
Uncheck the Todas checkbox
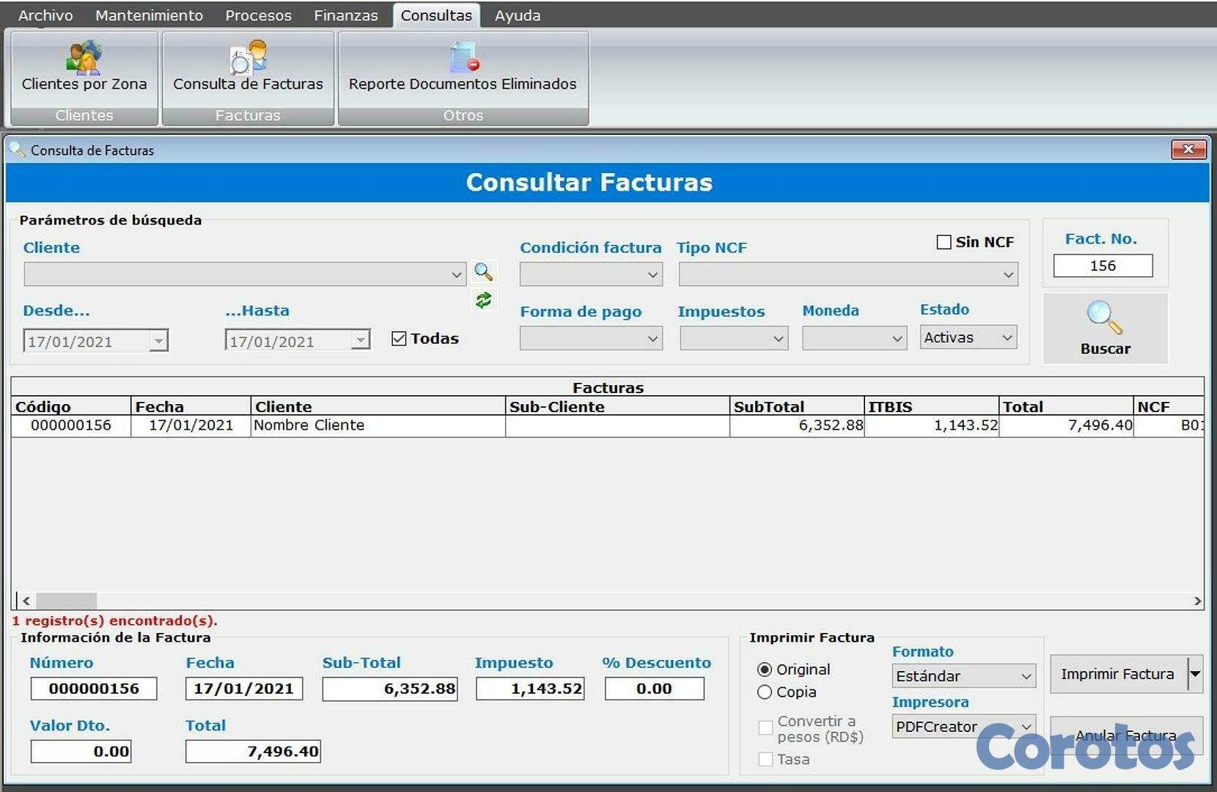[399, 338]
